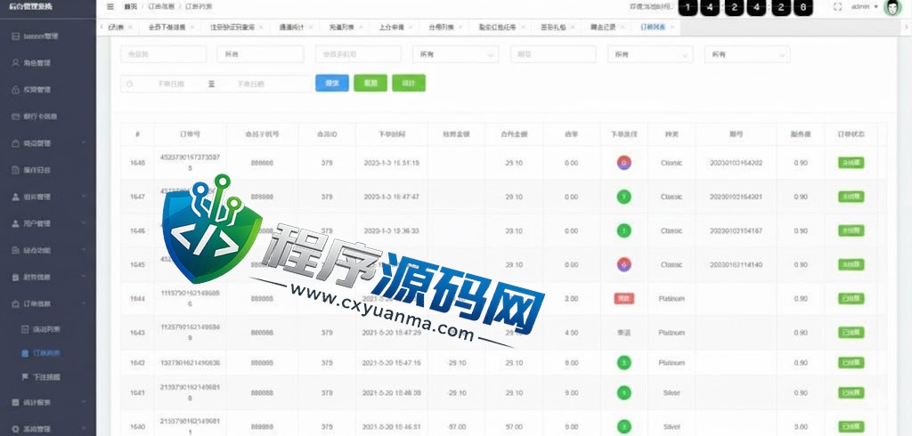Click the period number filter input
This screenshot has height=436, width=912.
click(553, 54)
